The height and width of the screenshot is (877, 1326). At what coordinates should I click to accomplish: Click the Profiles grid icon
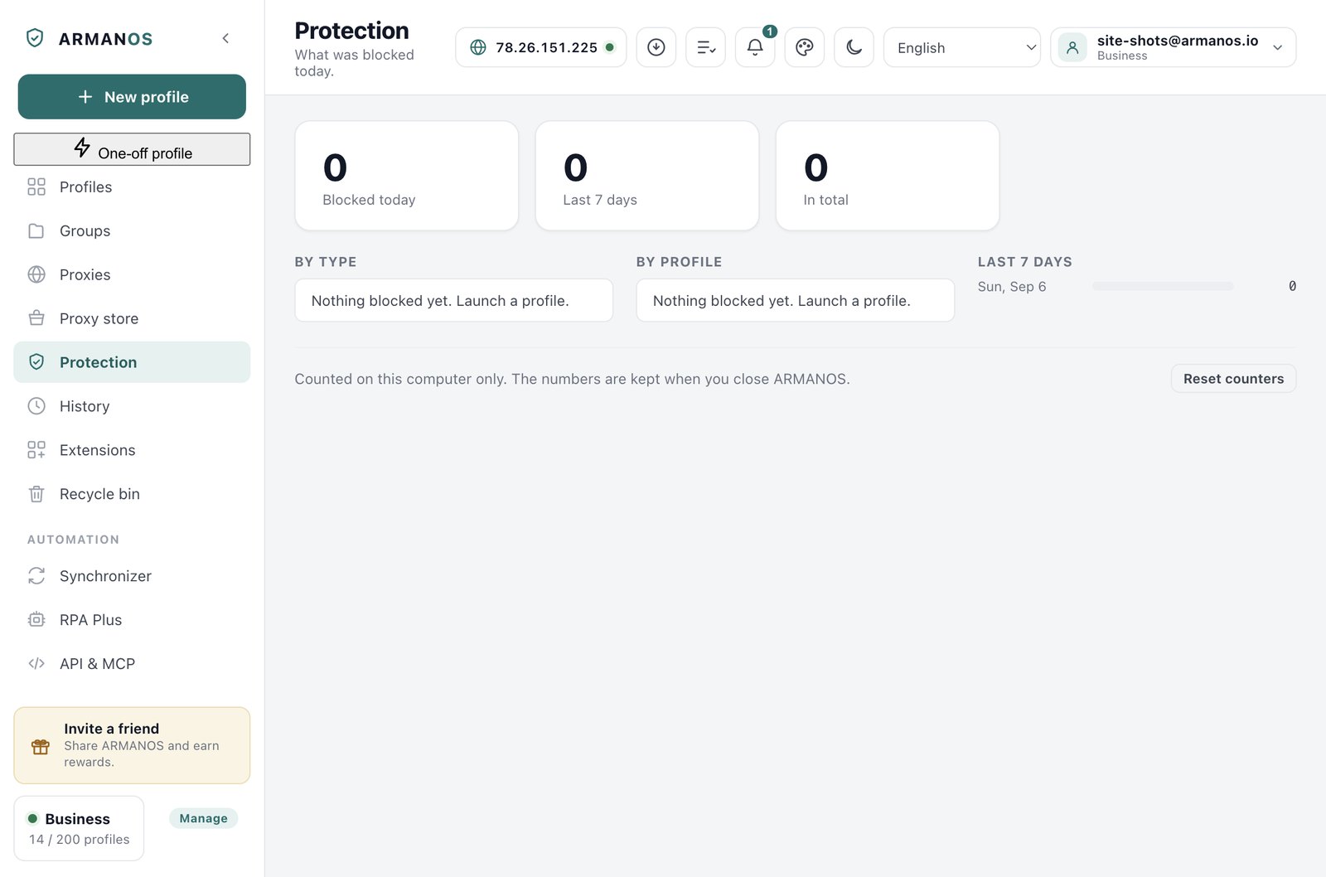pos(36,187)
